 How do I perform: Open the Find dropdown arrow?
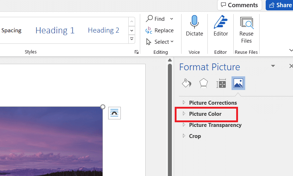171,19
